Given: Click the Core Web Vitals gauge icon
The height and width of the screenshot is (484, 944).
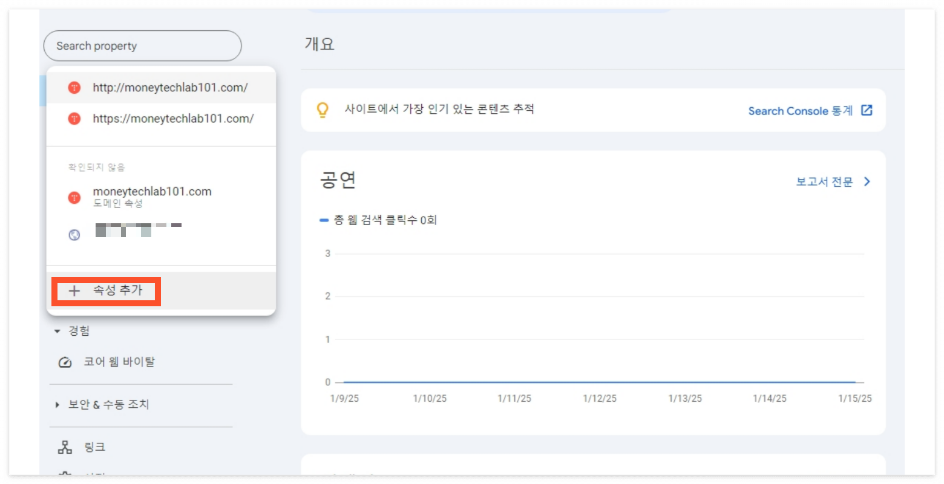Looking at the screenshot, I should coord(65,362).
